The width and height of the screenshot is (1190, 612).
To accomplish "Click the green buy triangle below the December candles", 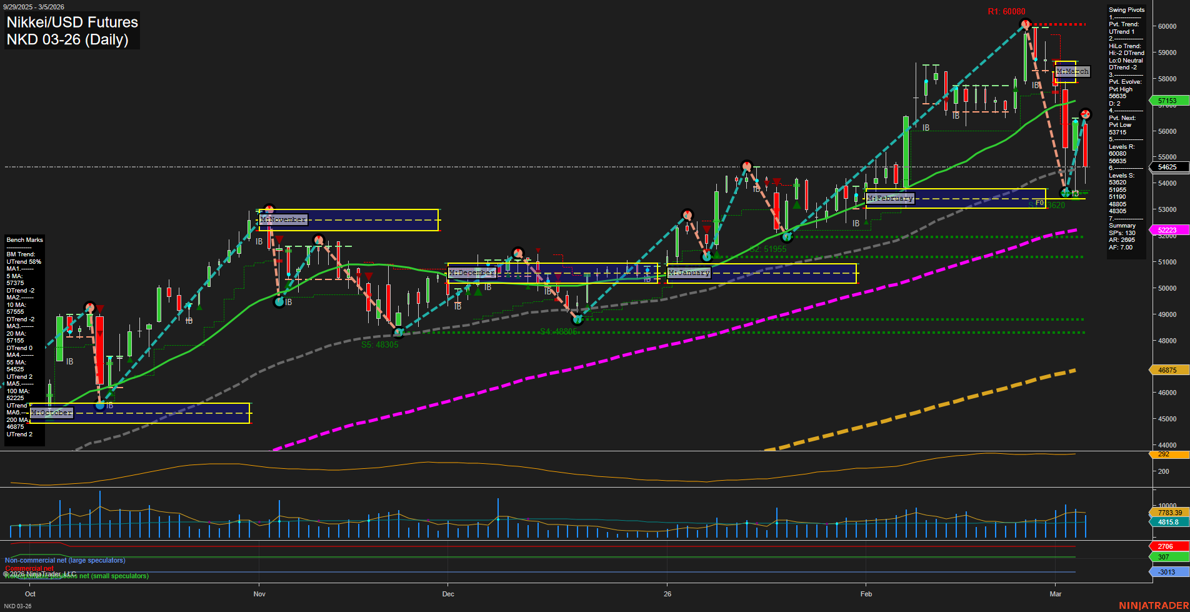I will [x=477, y=291].
